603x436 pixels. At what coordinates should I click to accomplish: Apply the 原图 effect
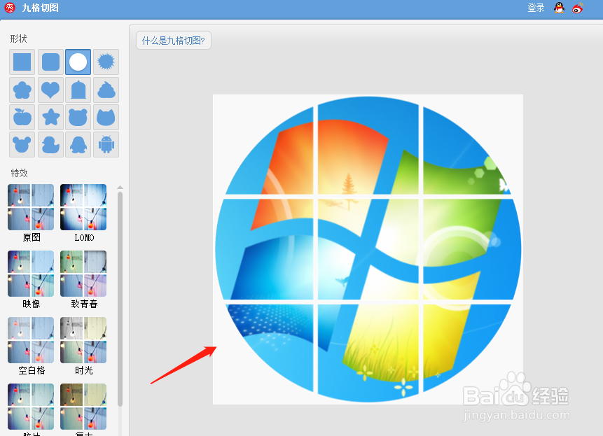pos(31,207)
